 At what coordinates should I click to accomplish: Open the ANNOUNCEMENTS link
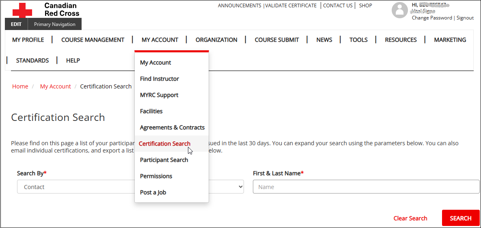[239, 6]
